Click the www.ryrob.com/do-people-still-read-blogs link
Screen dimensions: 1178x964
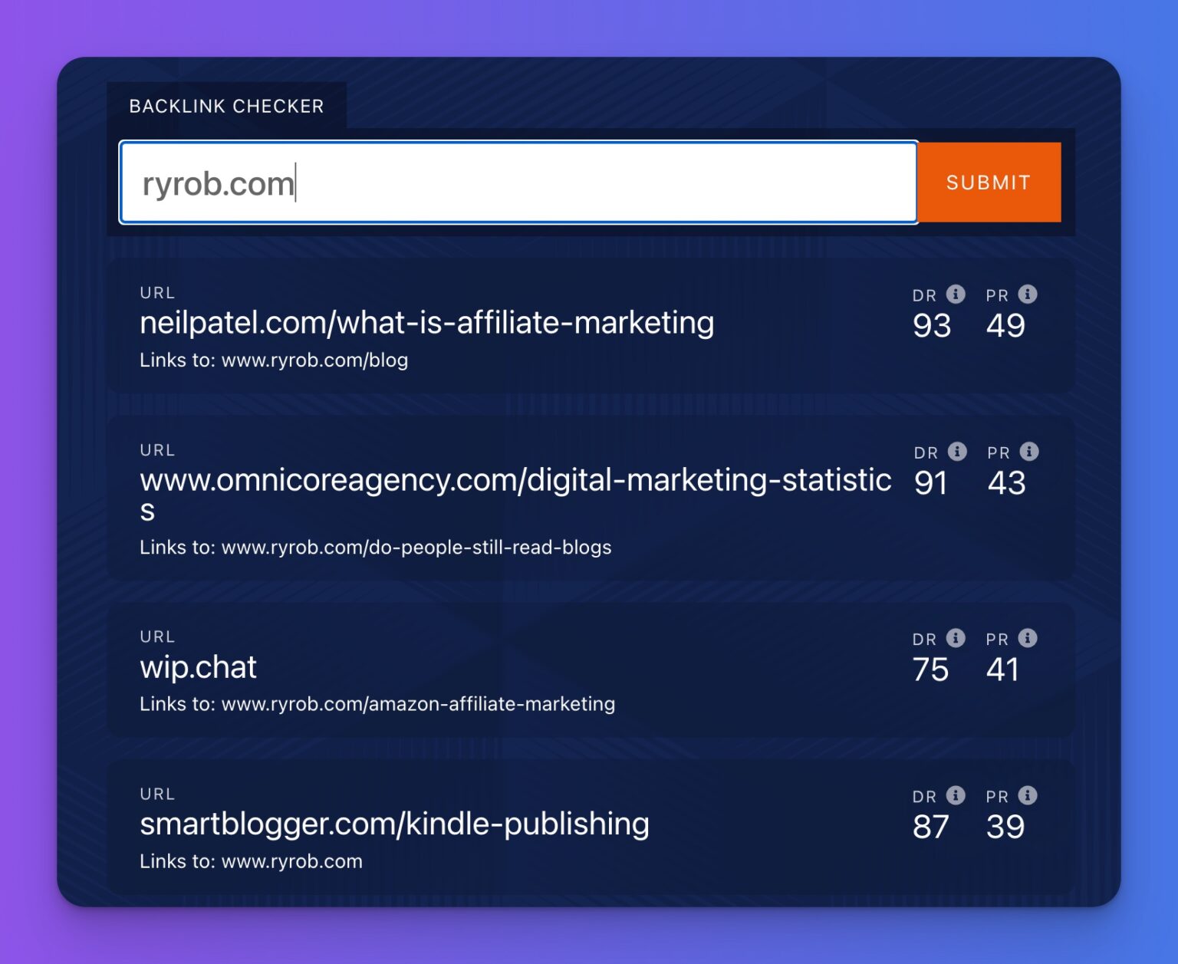416,548
